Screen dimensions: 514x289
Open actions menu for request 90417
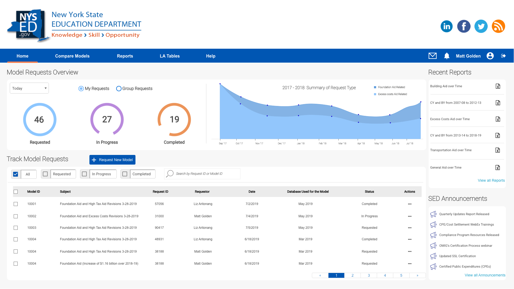pos(410,228)
